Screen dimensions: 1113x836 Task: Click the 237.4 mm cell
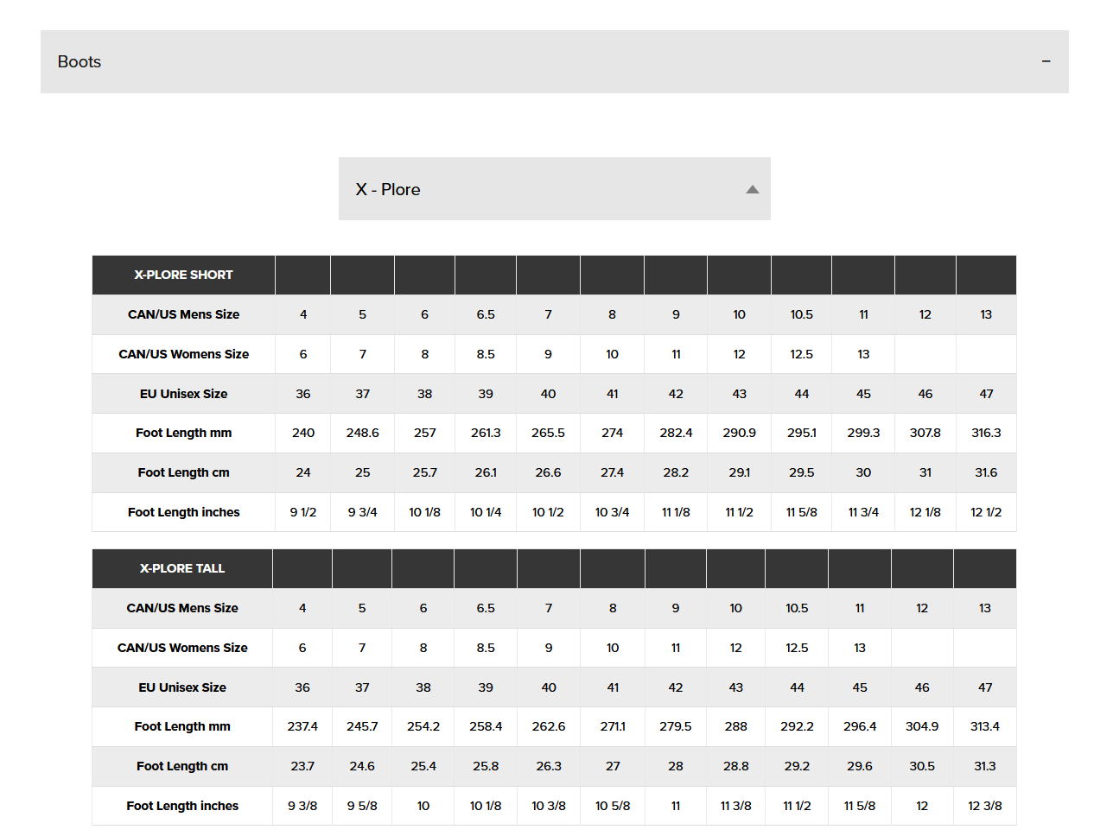click(302, 726)
